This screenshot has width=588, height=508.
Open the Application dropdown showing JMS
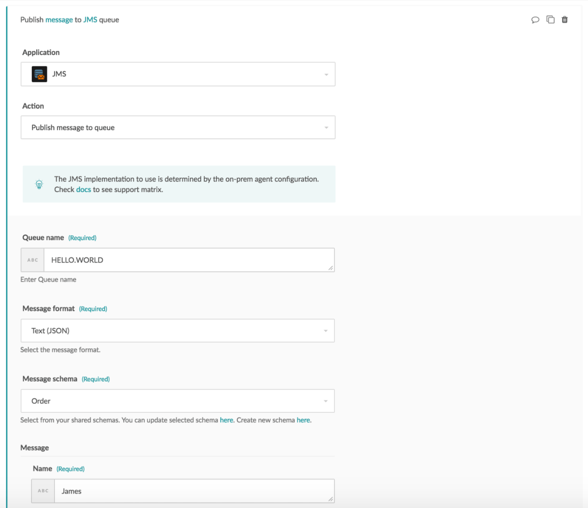click(178, 74)
